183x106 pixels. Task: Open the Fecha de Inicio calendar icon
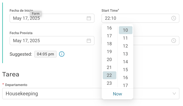click(x=89, y=18)
